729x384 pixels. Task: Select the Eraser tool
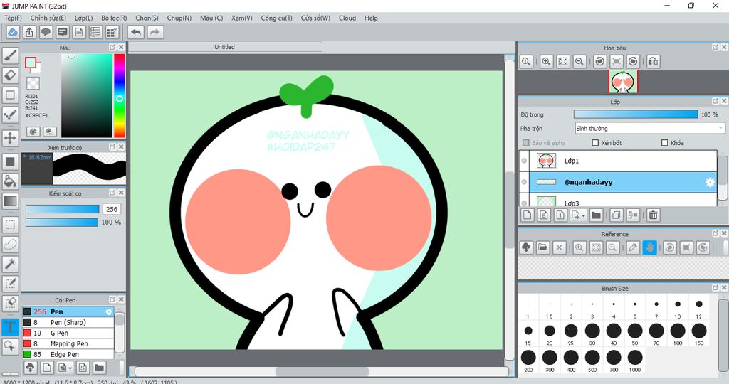pos(10,75)
